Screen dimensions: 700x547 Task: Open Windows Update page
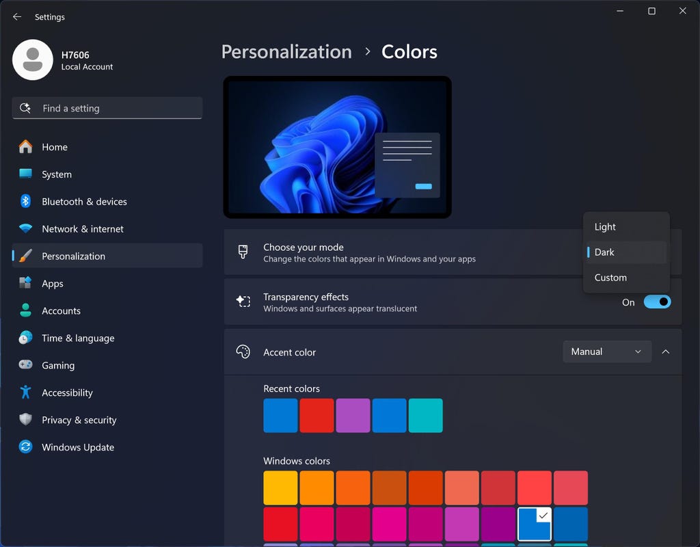tap(107, 447)
